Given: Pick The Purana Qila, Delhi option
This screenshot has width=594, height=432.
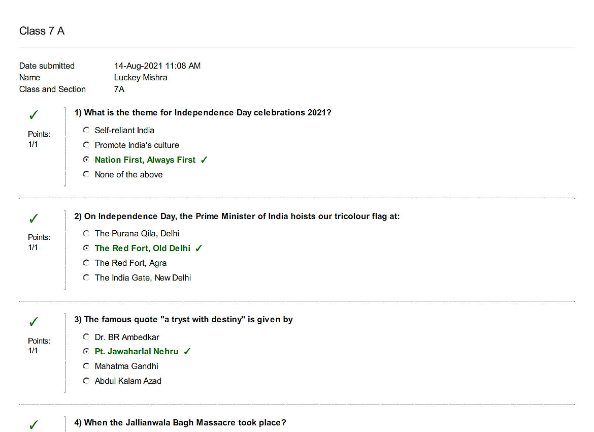Looking at the screenshot, I should [x=86, y=233].
